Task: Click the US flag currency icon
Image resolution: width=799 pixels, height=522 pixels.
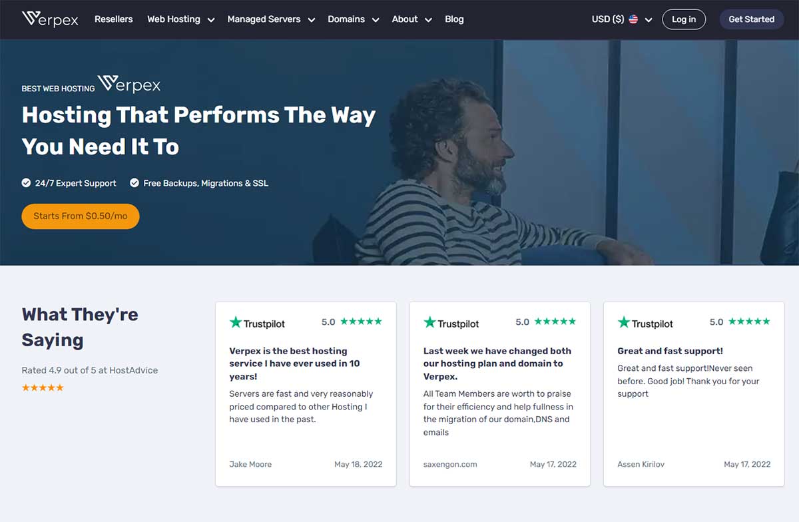Action: pyautogui.click(x=633, y=19)
